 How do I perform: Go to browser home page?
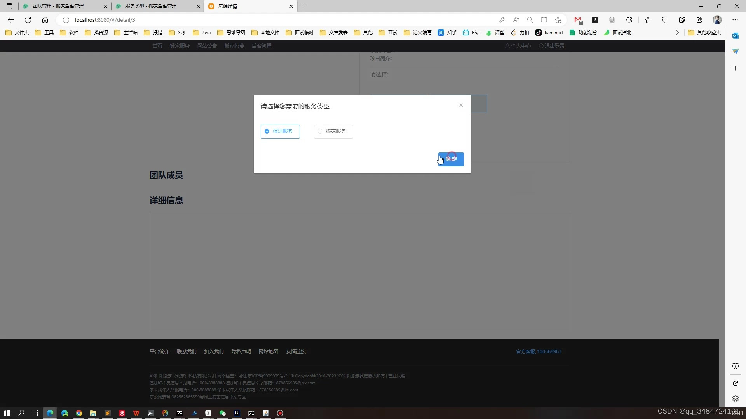(45, 20)
